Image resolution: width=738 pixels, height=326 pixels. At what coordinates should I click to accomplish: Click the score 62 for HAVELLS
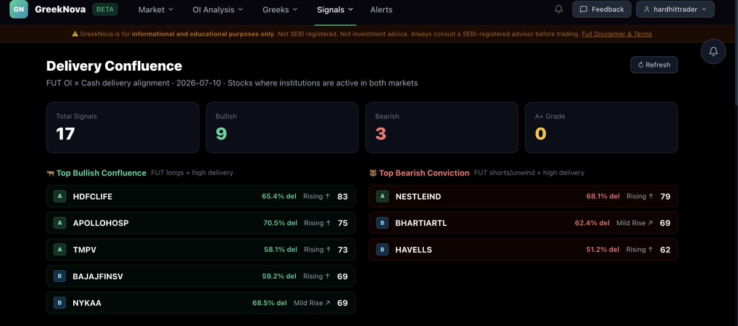[x=665, y=249]
